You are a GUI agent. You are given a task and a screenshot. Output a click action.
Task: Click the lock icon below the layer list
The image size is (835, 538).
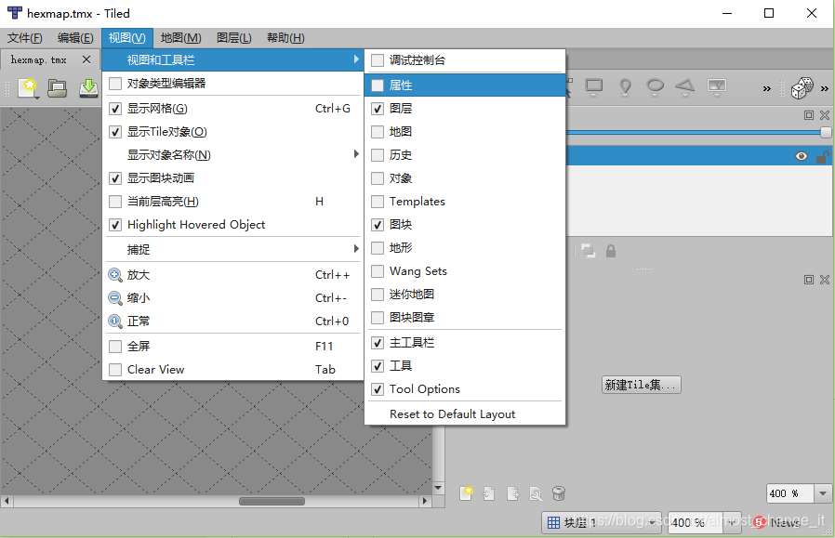click(x=611, y=251)
